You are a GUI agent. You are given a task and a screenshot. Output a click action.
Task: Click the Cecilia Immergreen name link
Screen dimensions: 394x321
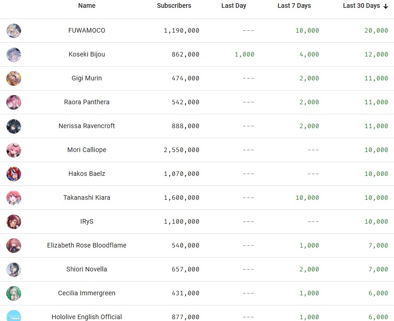tap(87, 293)
